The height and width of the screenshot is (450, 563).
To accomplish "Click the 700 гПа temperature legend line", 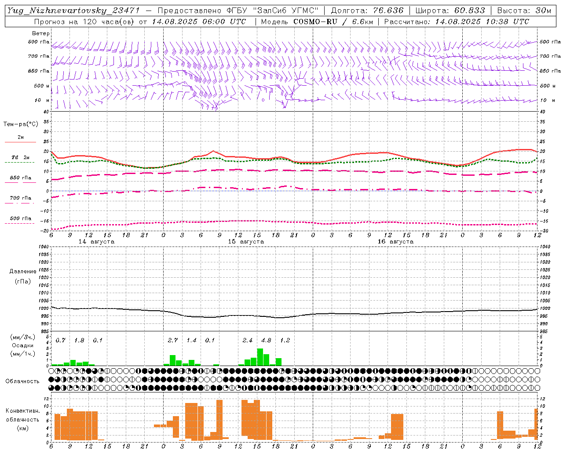I will click(19, 203).
